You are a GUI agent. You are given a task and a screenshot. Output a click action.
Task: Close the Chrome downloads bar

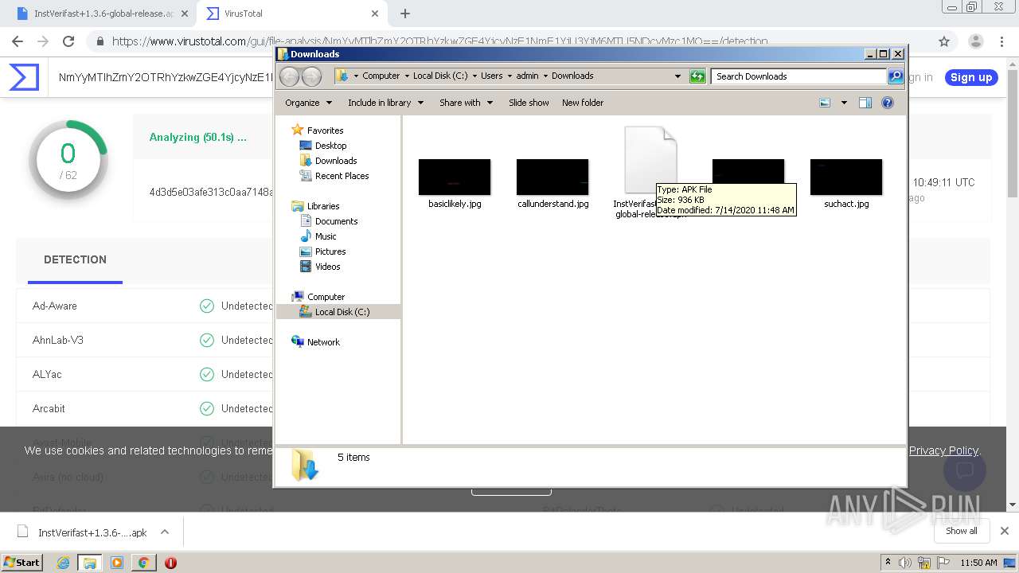pyautogui.click(x=1004, y=531)
